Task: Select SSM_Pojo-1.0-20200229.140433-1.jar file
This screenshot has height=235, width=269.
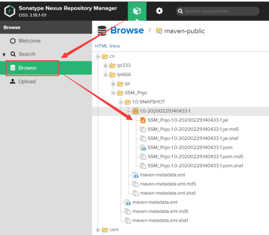Action: tap(188, 120)
